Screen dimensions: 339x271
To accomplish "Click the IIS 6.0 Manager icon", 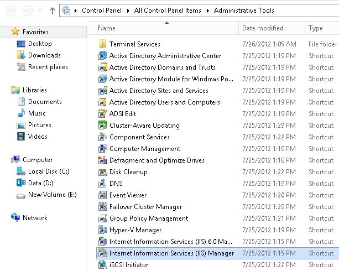I will 102,242.
